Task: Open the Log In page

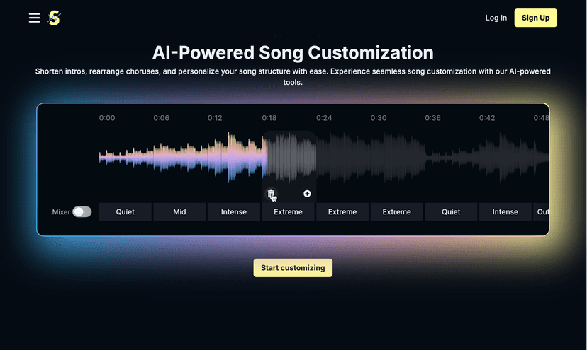Action: [496, 18]
